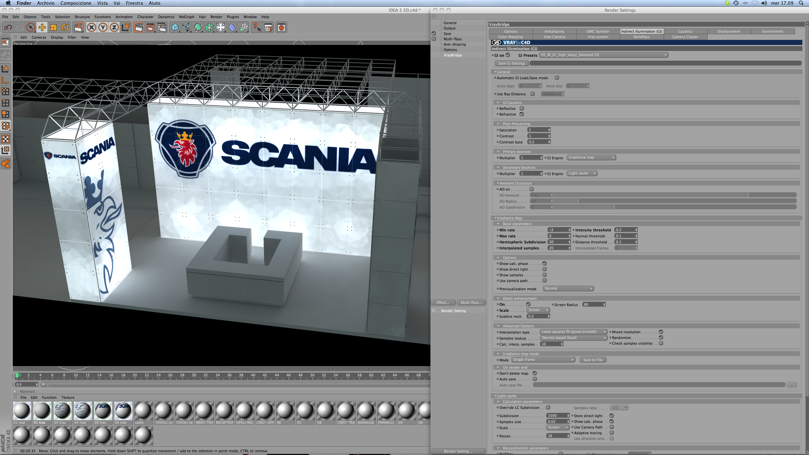Screen dimensions: 809x455
Task: Toggle the X-axis lock
Action: click(x=91, y=28)
